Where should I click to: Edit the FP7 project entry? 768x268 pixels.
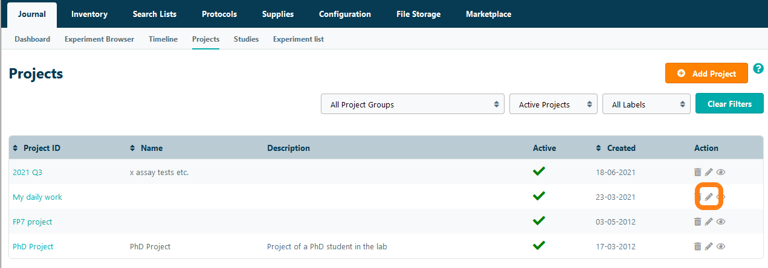pos(709,222)
